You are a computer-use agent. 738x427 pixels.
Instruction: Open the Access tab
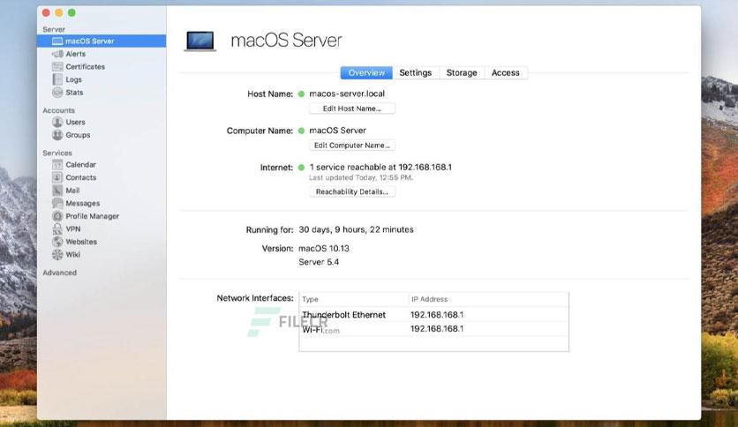506,72
